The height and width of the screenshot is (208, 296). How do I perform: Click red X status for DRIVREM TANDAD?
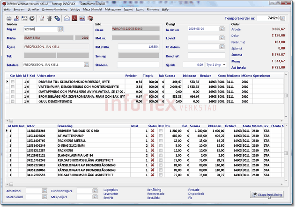click(x=153, y=130)
